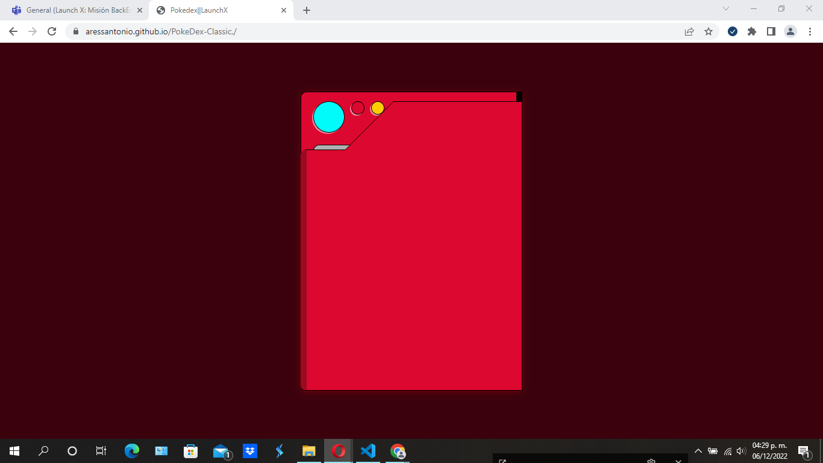Screen dimensions: 823x463
Task: Open the Extensions puzzle piece icon
Action: [752, 31]
